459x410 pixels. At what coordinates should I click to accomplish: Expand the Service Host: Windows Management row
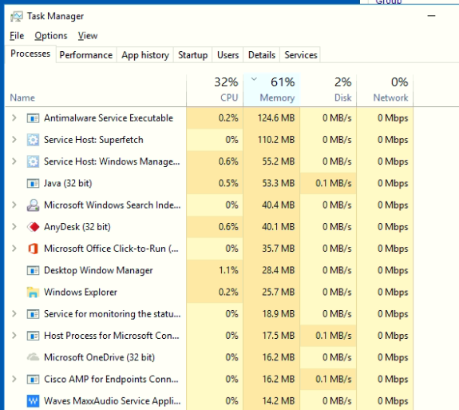tap(14, 161)
